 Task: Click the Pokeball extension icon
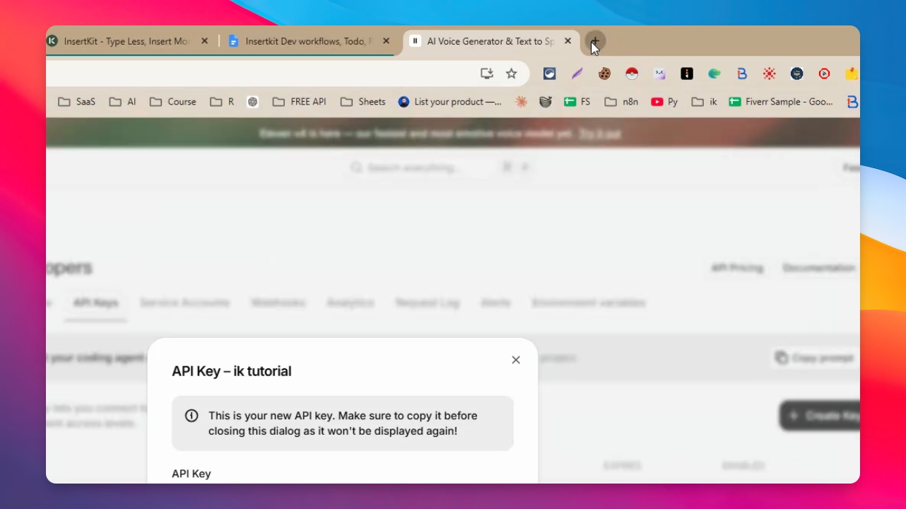pyautogui.click(x=632, y=74)
